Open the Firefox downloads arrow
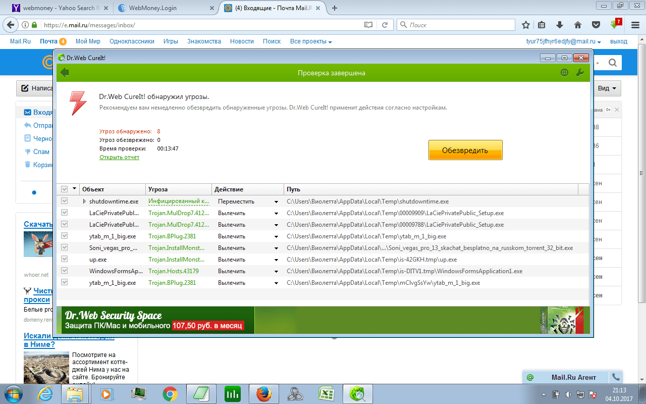The width and height of the screenshot is (646, 404). click(x=560, y=25)
